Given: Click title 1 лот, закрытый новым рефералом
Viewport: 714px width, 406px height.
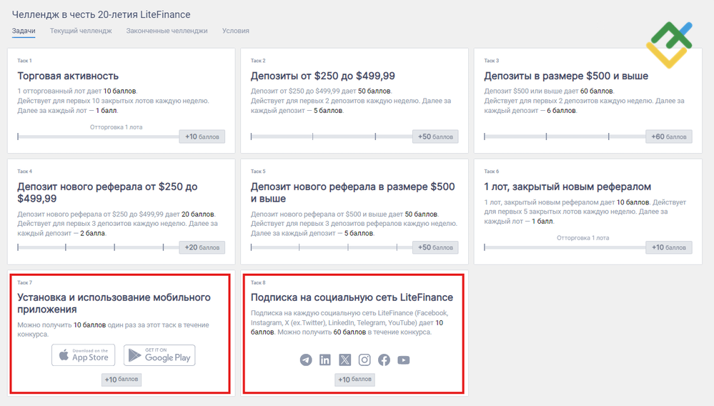Looking at the screenshot, I should [x=567, y=187].
